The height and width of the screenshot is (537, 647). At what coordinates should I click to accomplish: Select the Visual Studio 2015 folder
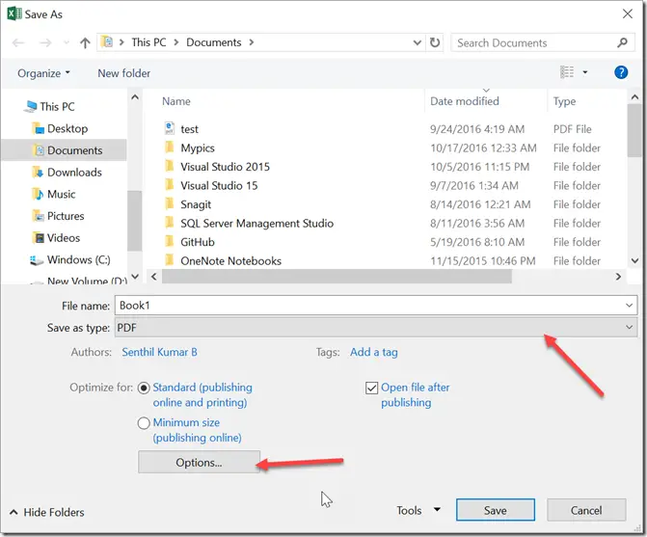tap(226, 167)
